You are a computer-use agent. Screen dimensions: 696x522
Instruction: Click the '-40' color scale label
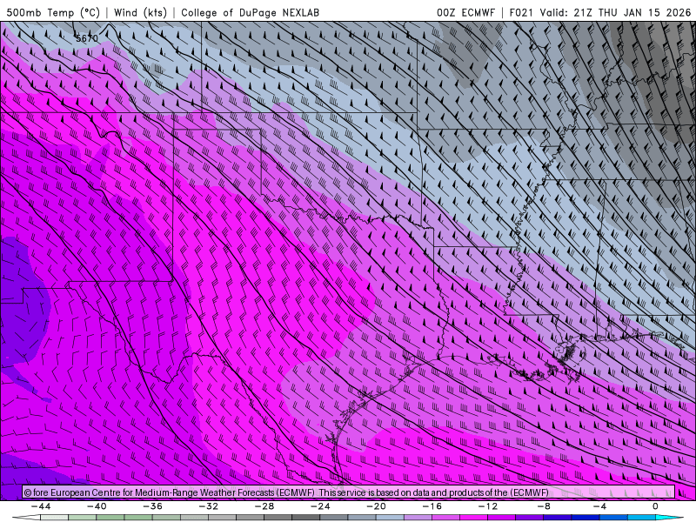click(x=97, y=506)
